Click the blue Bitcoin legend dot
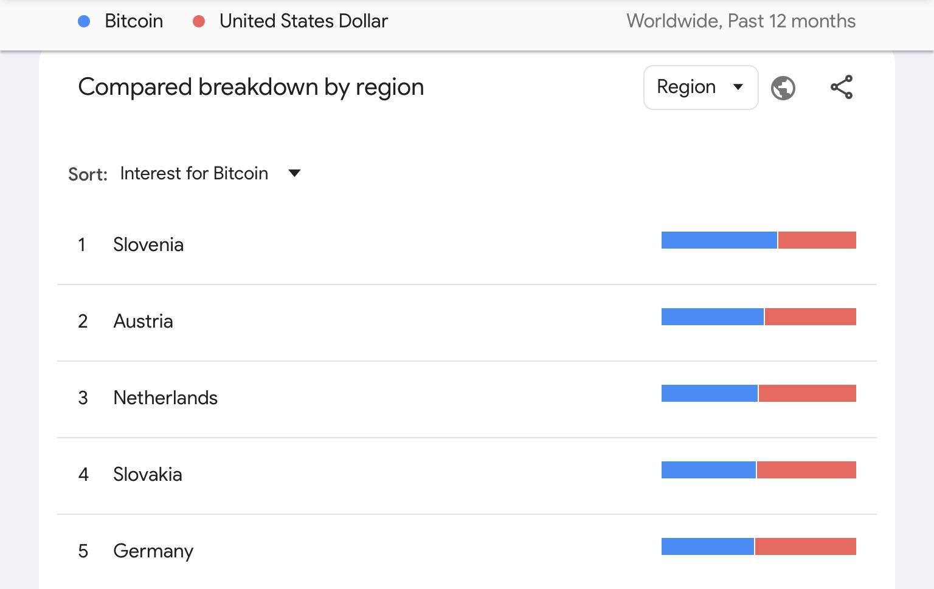The image size is (934, 589). coord(84,21)
